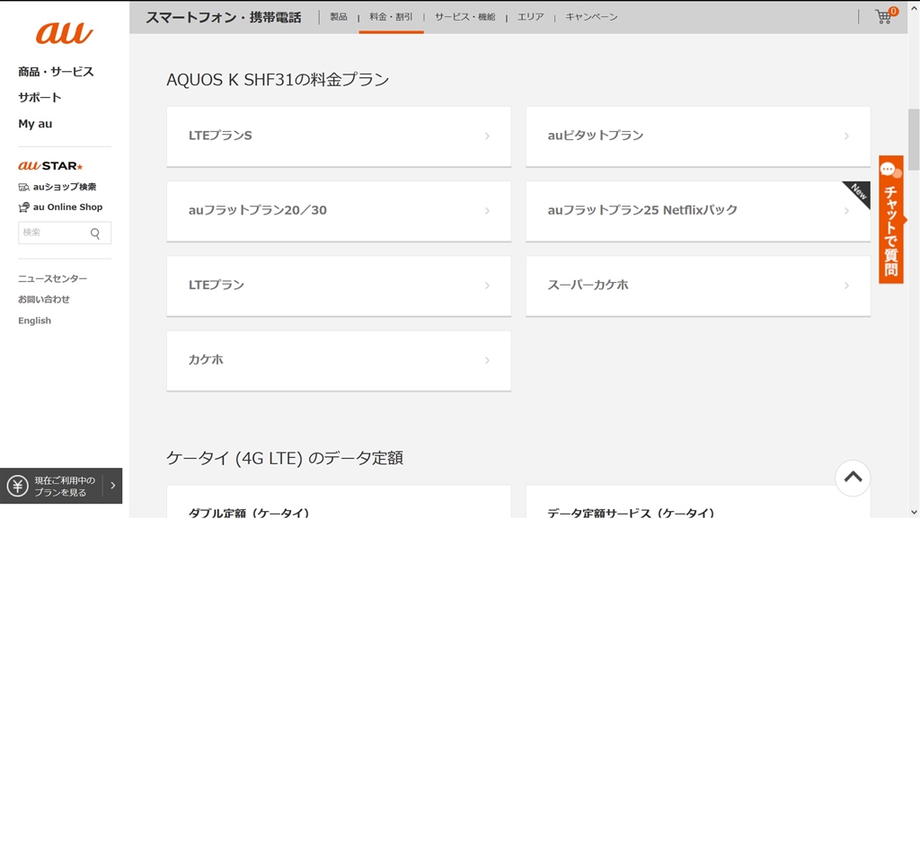Open My au in the sidebar
Viewport: 920px width, 853px height.
35,124
